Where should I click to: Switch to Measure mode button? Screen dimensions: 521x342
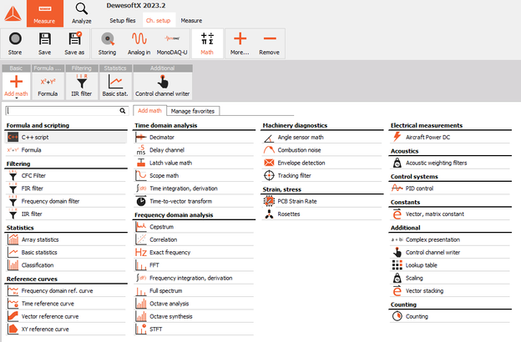45,13
